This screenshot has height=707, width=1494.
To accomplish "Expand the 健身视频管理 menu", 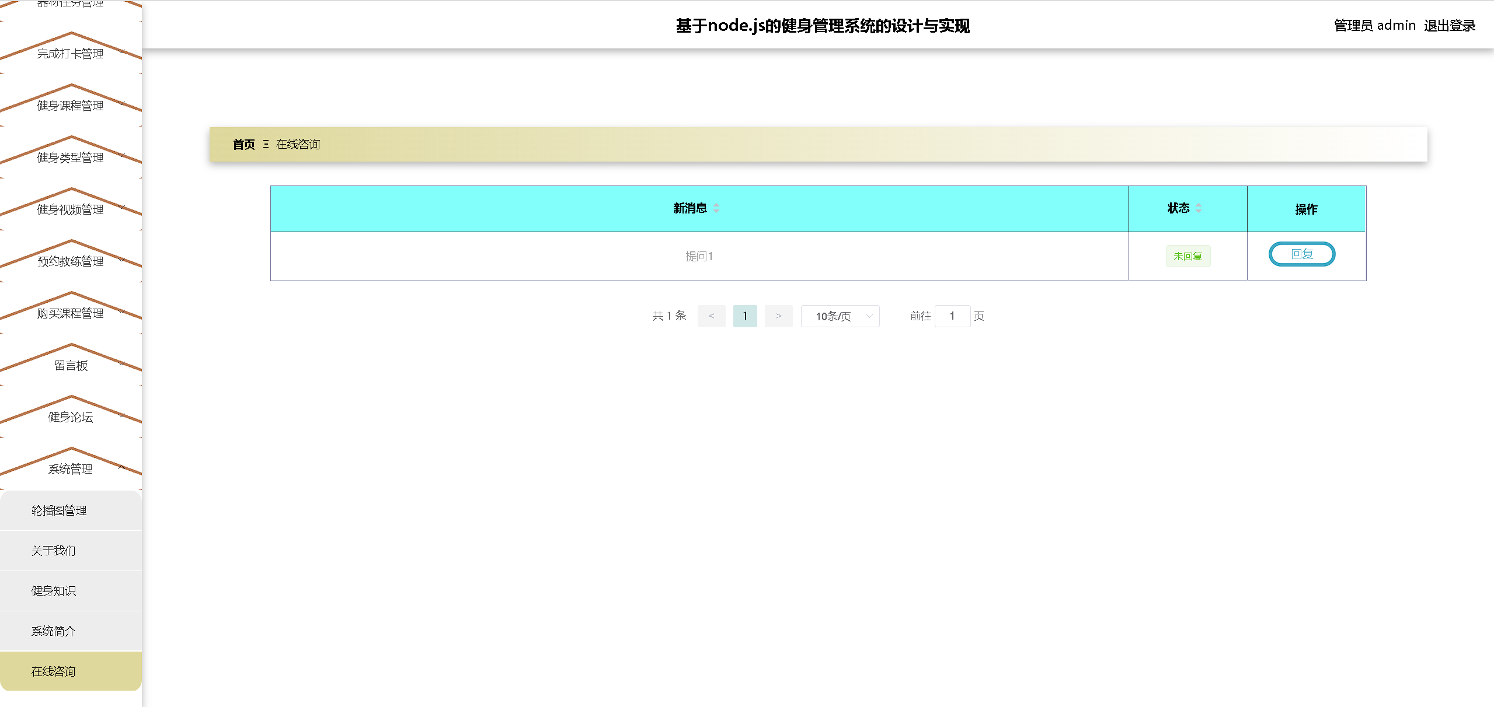I will [71, 210].
